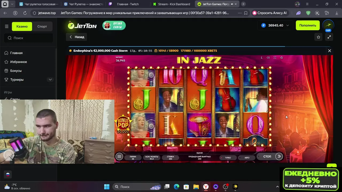Open the JetTon sidebar hamburger menu
342x192 pixels.
tap(7, 26)
